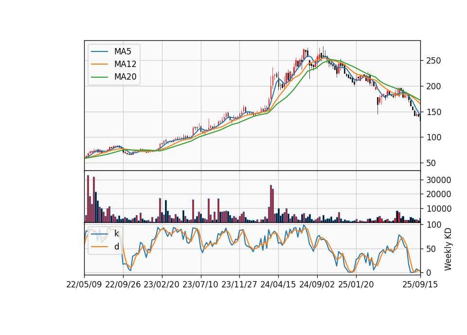The height and width of the screenshot is (335, 467).
Task: Click the 25/01/20 date tick label
Action: [x=356, y=285]
